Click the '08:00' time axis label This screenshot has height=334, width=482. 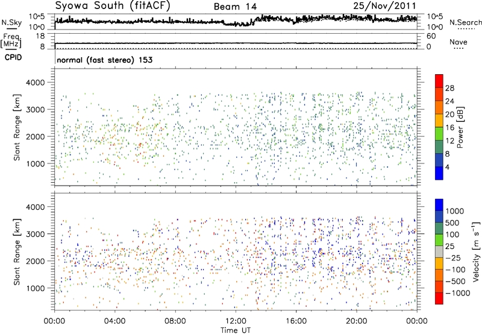click(x=175, y=321)
